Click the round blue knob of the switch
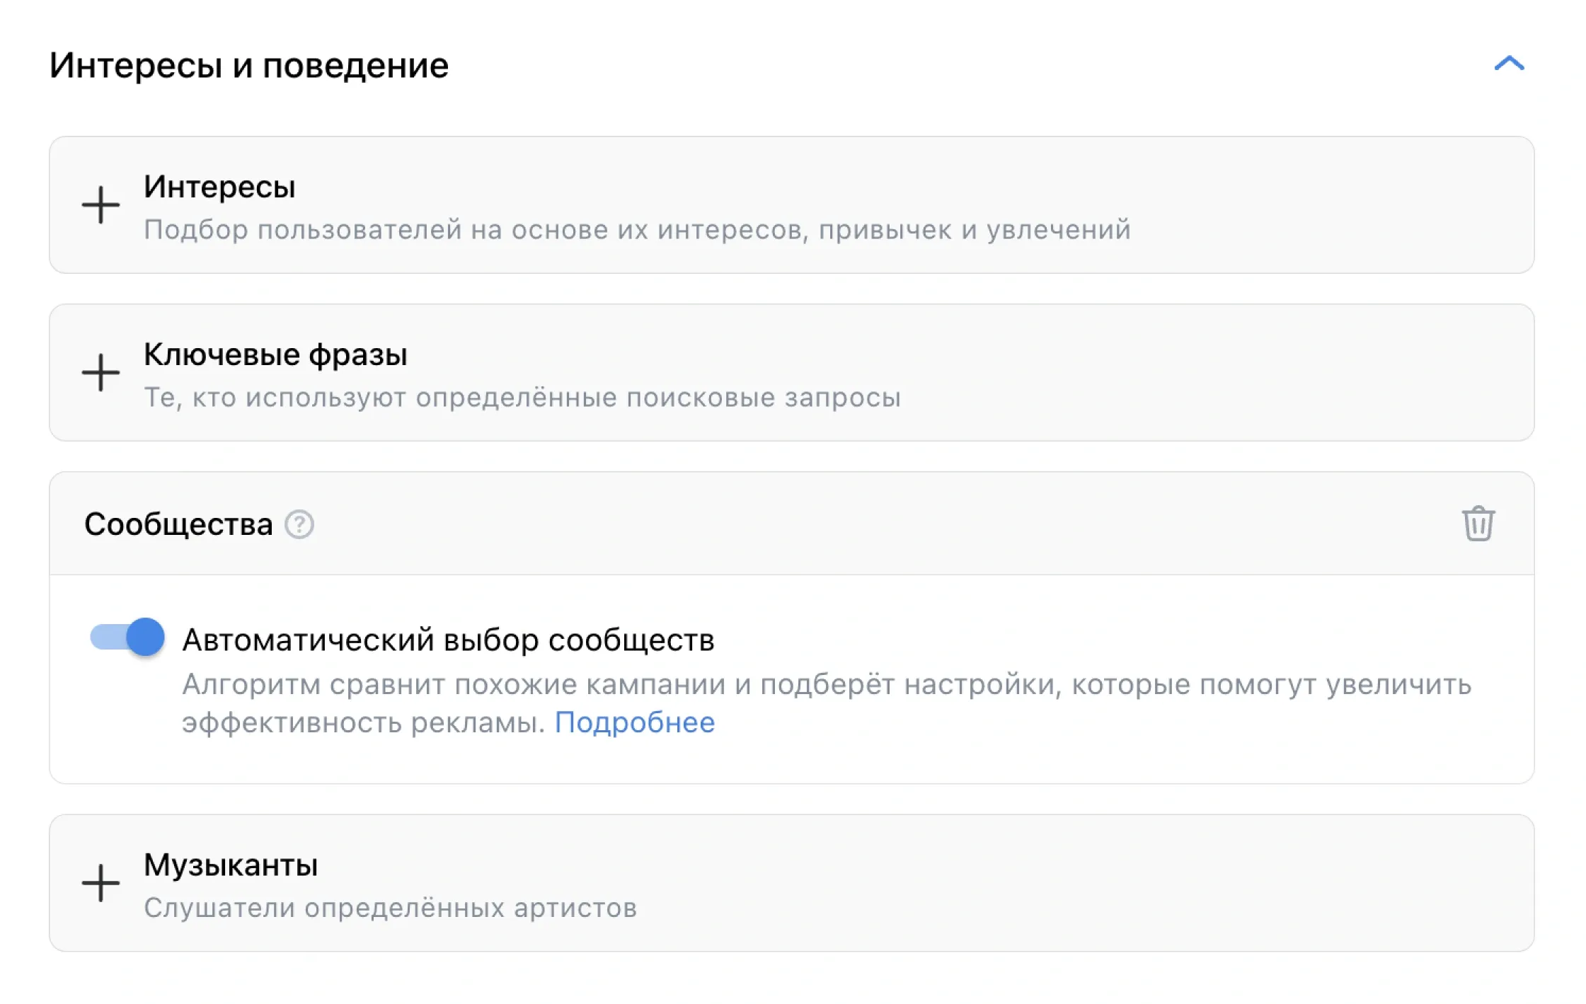The image size is (1586, 1004). (145, 637)
